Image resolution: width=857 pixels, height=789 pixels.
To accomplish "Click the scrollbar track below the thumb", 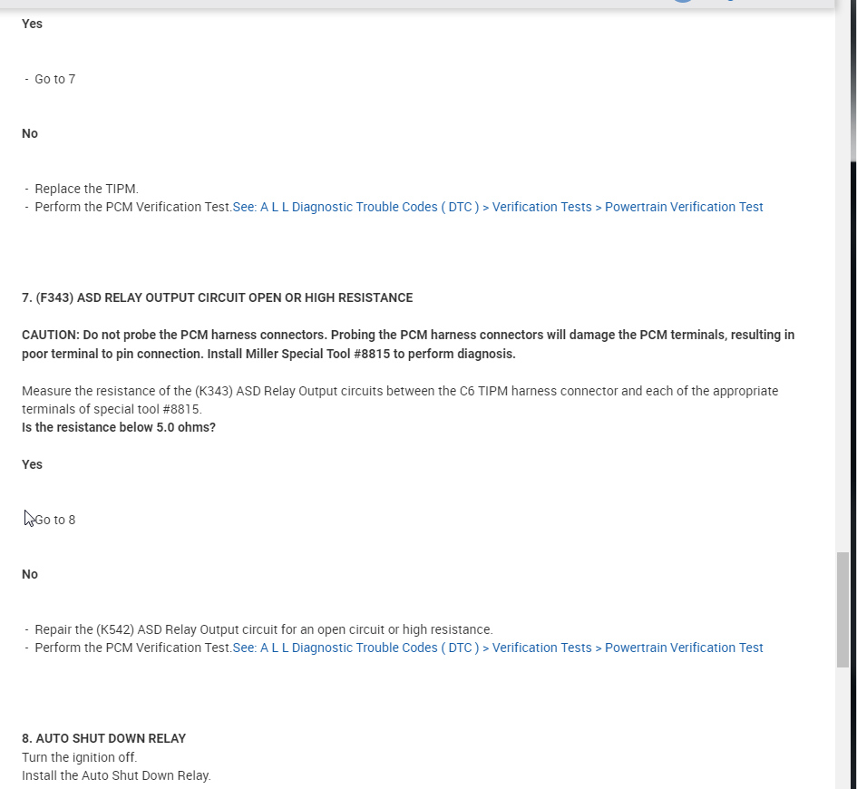I will 843,726.
